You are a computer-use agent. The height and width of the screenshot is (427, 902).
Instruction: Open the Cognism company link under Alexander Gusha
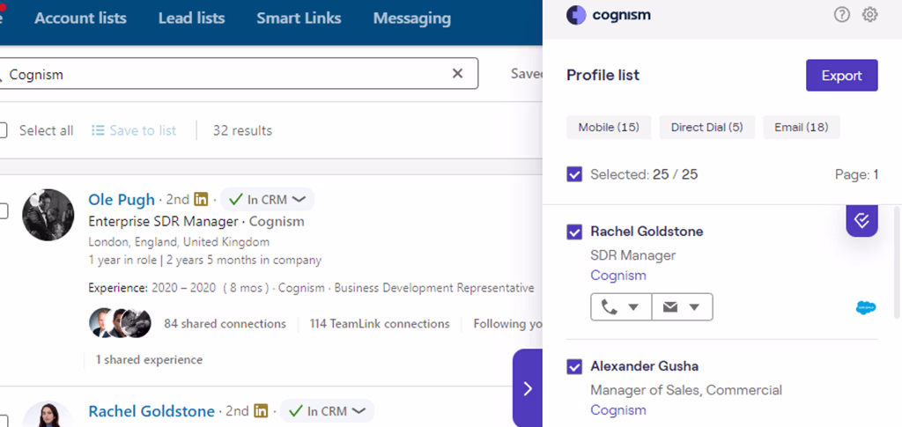tap(618, 410)
